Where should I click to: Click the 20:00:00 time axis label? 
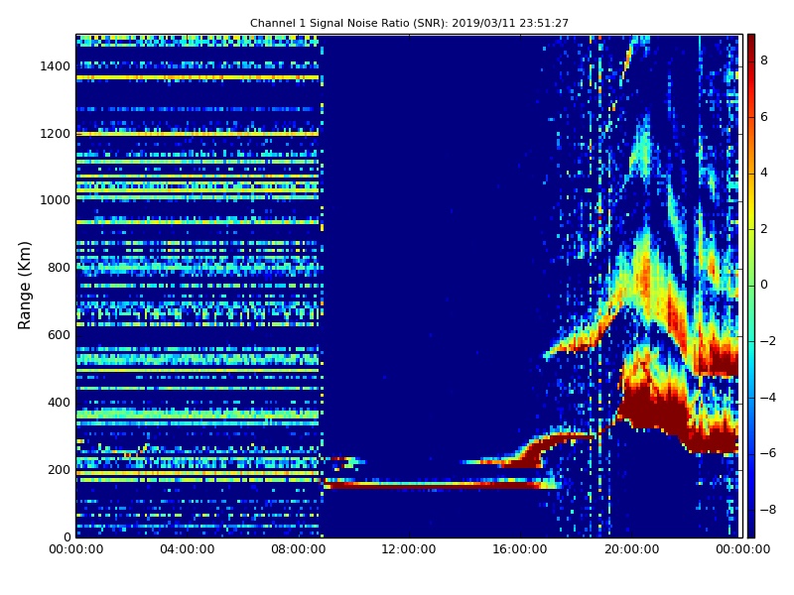[631, 549]
